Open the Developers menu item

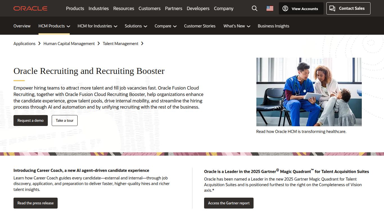tap(198, 8)
